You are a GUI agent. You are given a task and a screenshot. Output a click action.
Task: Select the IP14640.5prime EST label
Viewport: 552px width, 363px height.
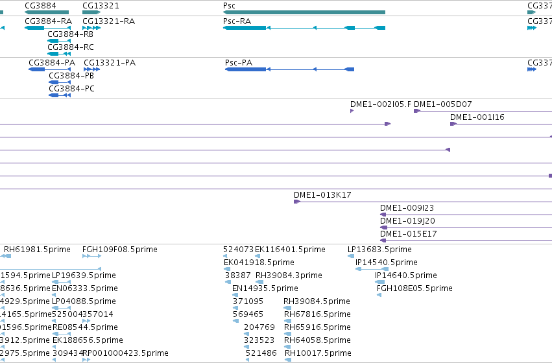[x=406, y=275]
